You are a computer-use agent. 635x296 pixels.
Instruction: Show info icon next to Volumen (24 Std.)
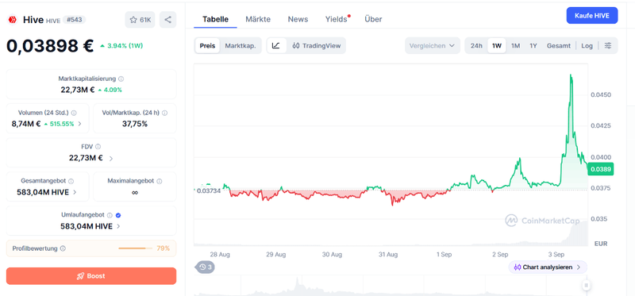(74, 113)
